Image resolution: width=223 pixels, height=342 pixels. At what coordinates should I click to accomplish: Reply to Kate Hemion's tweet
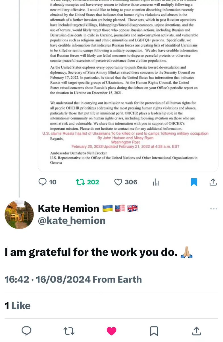tap(26, 331)
